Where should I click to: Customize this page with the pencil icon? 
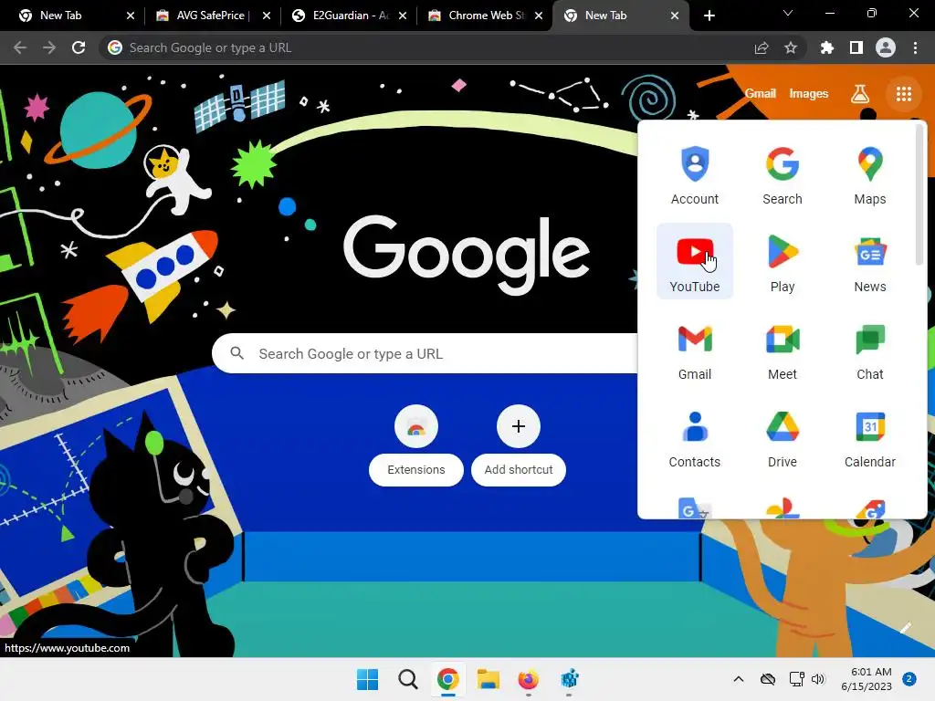tap(906, 628)
